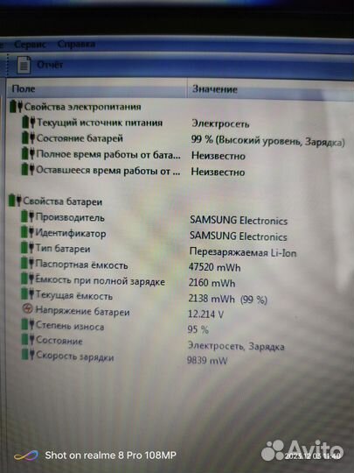Open the Справка menu
This screenshot has height=473, width=354.
point(76,44)
